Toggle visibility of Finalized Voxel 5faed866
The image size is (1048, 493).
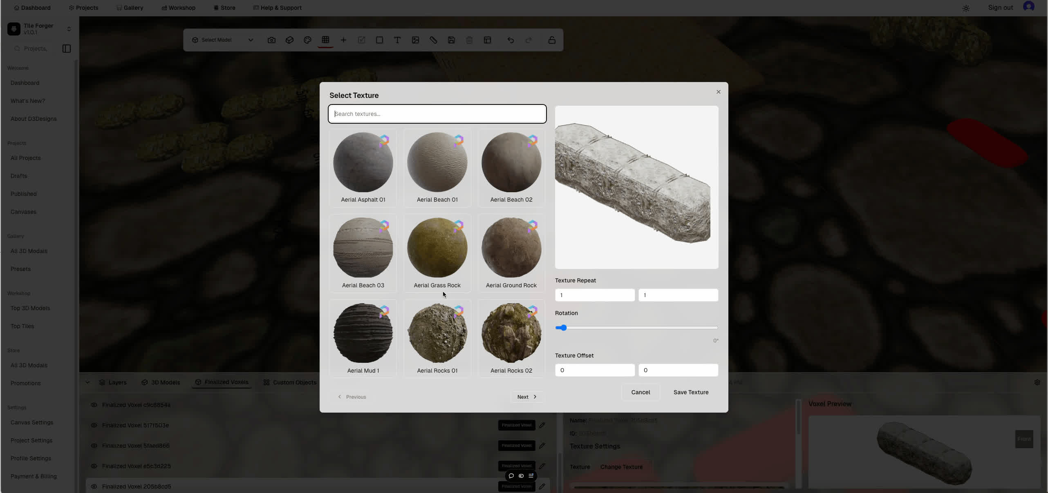[x=94, y=446]
